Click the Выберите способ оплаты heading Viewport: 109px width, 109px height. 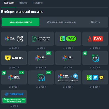tap(22, 12)
